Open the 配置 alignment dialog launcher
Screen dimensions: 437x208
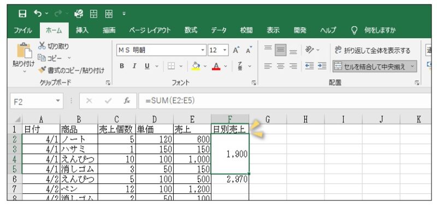[417, 83]
